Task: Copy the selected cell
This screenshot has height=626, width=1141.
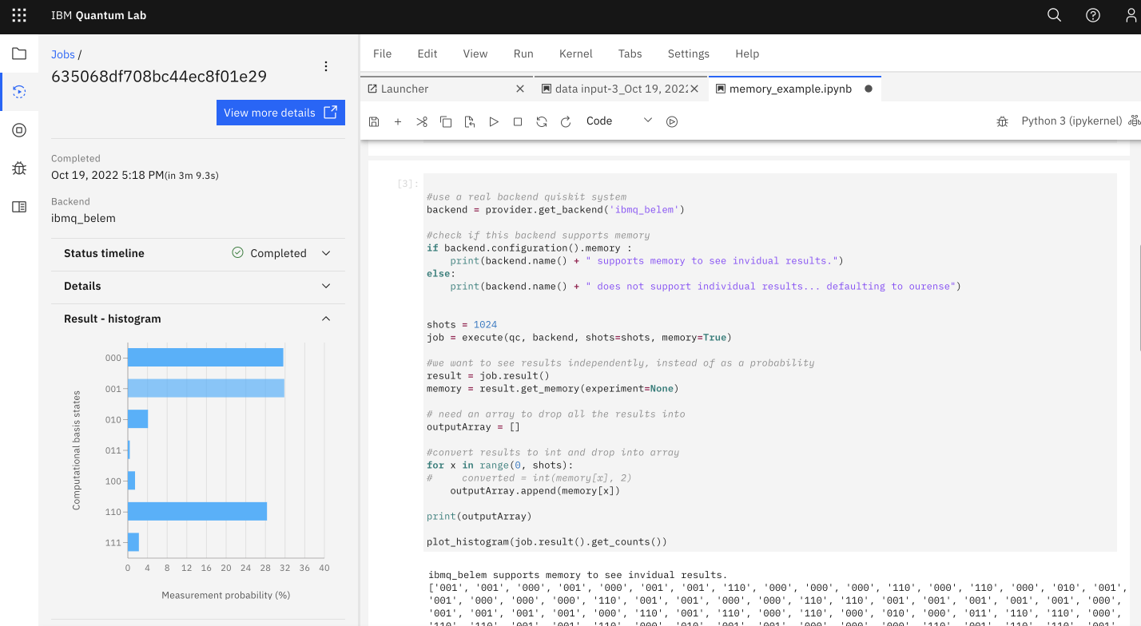Action: (x=446, y=121)
